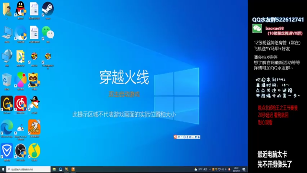Open the weather widget on the taskbar
The height and width of the screenshot is (173, 307).
coord(201,169)
